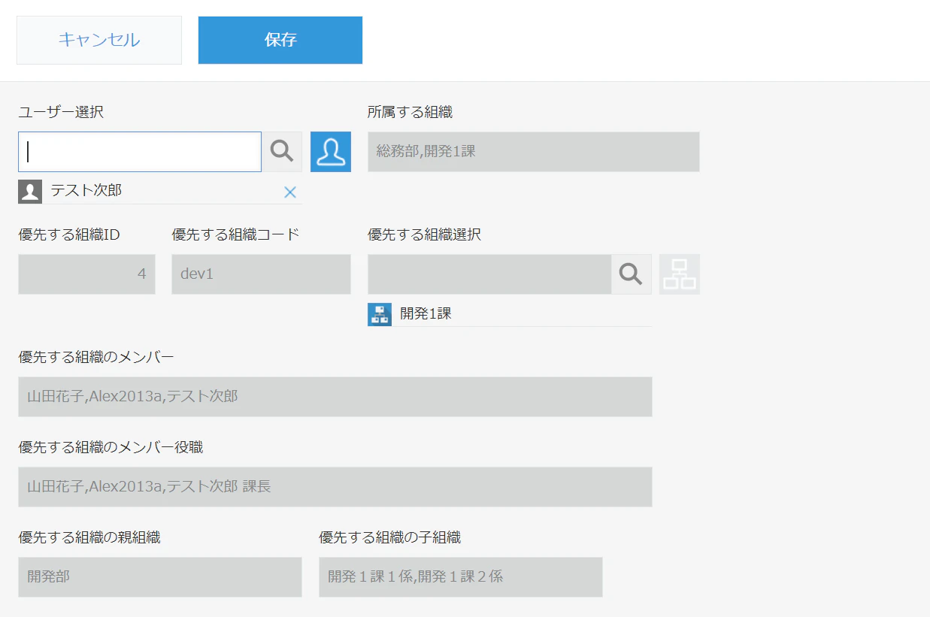This screenshot has width=930, height=617.
Task: Click the organization search magnifier icon
Action: [x=632, y=274]
